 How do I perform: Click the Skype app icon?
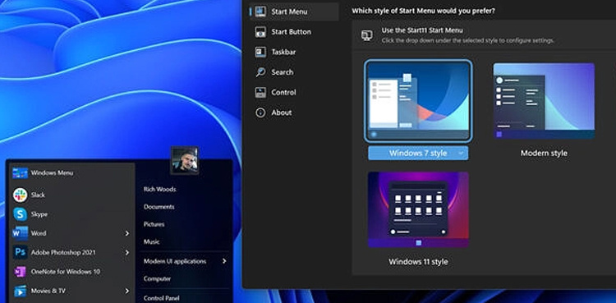point(20,214)
